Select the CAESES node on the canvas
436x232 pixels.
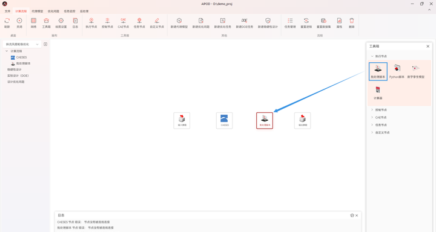[225, 120]
